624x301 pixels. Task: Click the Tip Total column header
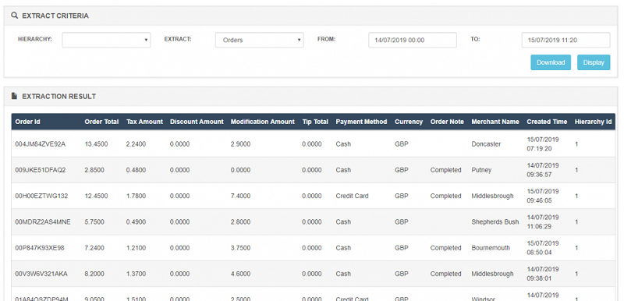(x=315, y=122)
